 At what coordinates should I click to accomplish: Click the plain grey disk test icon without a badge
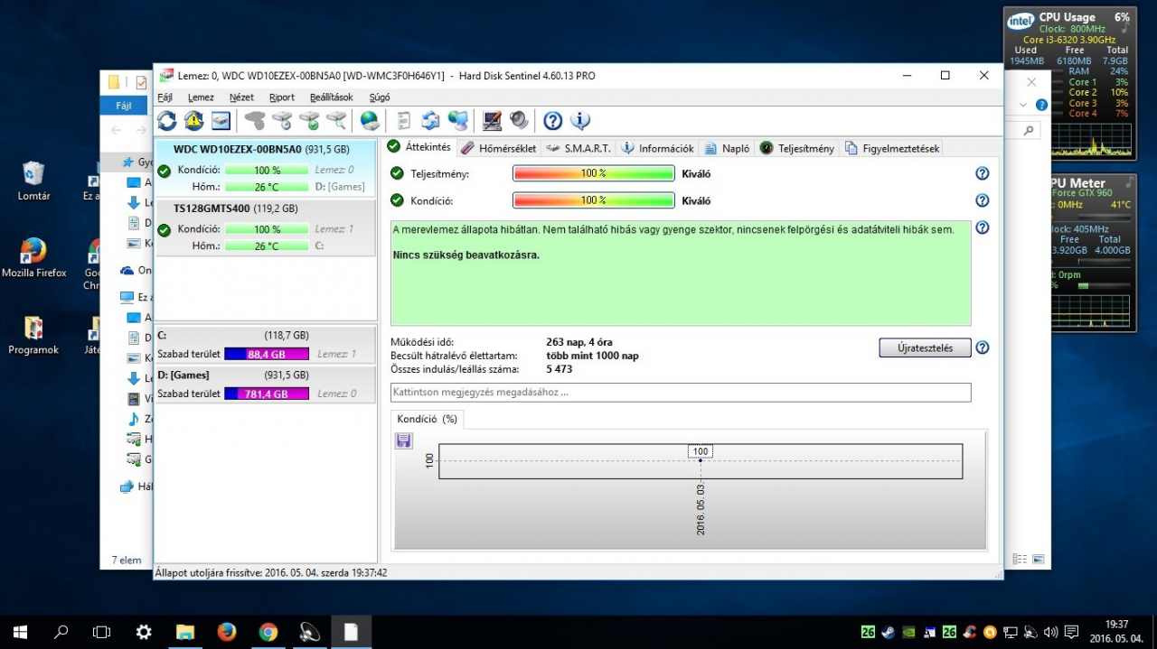point(255,121)
